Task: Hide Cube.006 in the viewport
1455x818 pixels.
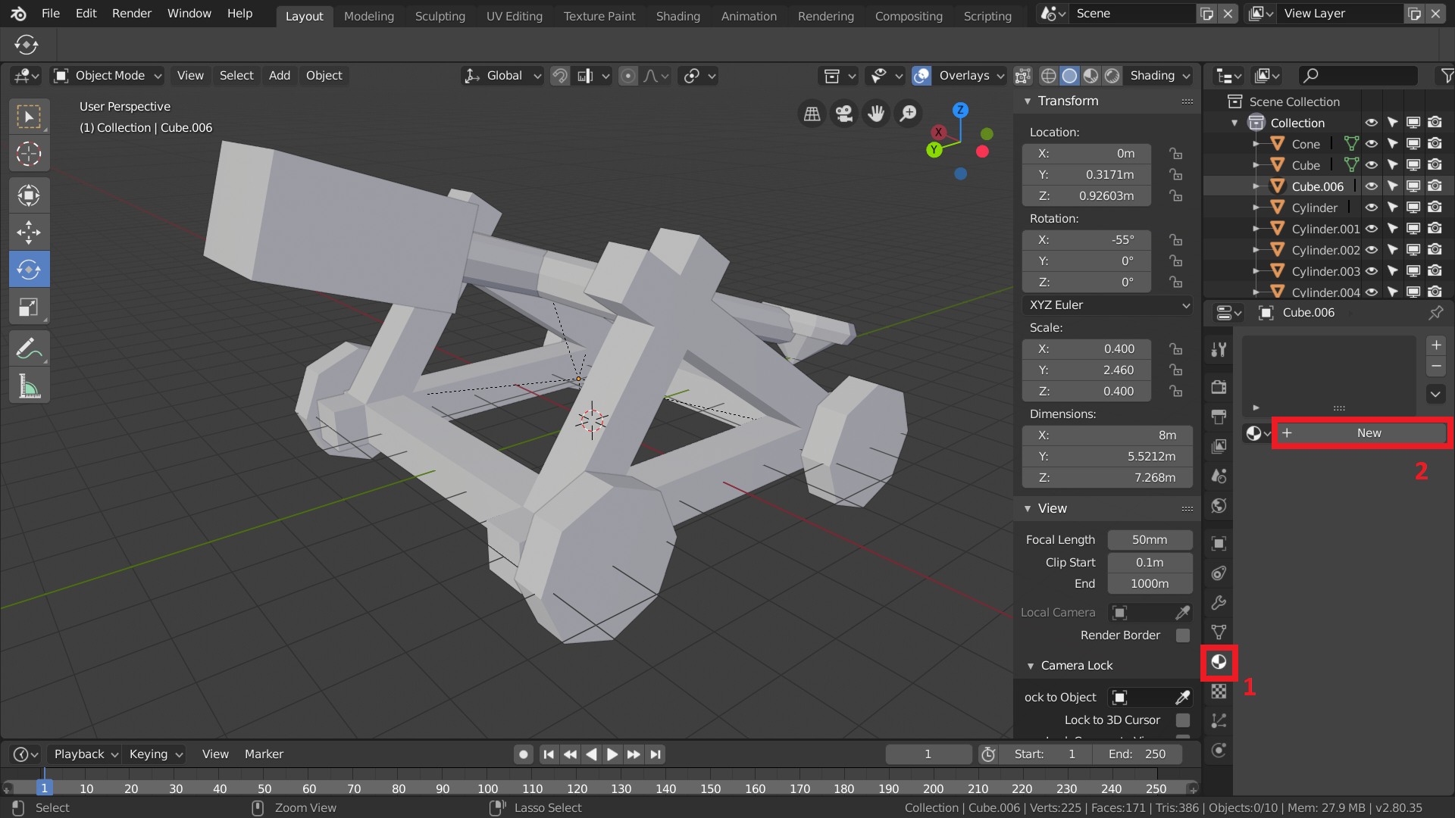Action: pos(1372,186)
